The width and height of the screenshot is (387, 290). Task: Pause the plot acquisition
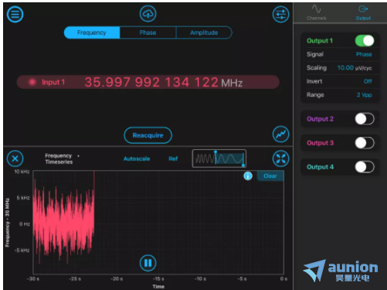pos(148,263)
